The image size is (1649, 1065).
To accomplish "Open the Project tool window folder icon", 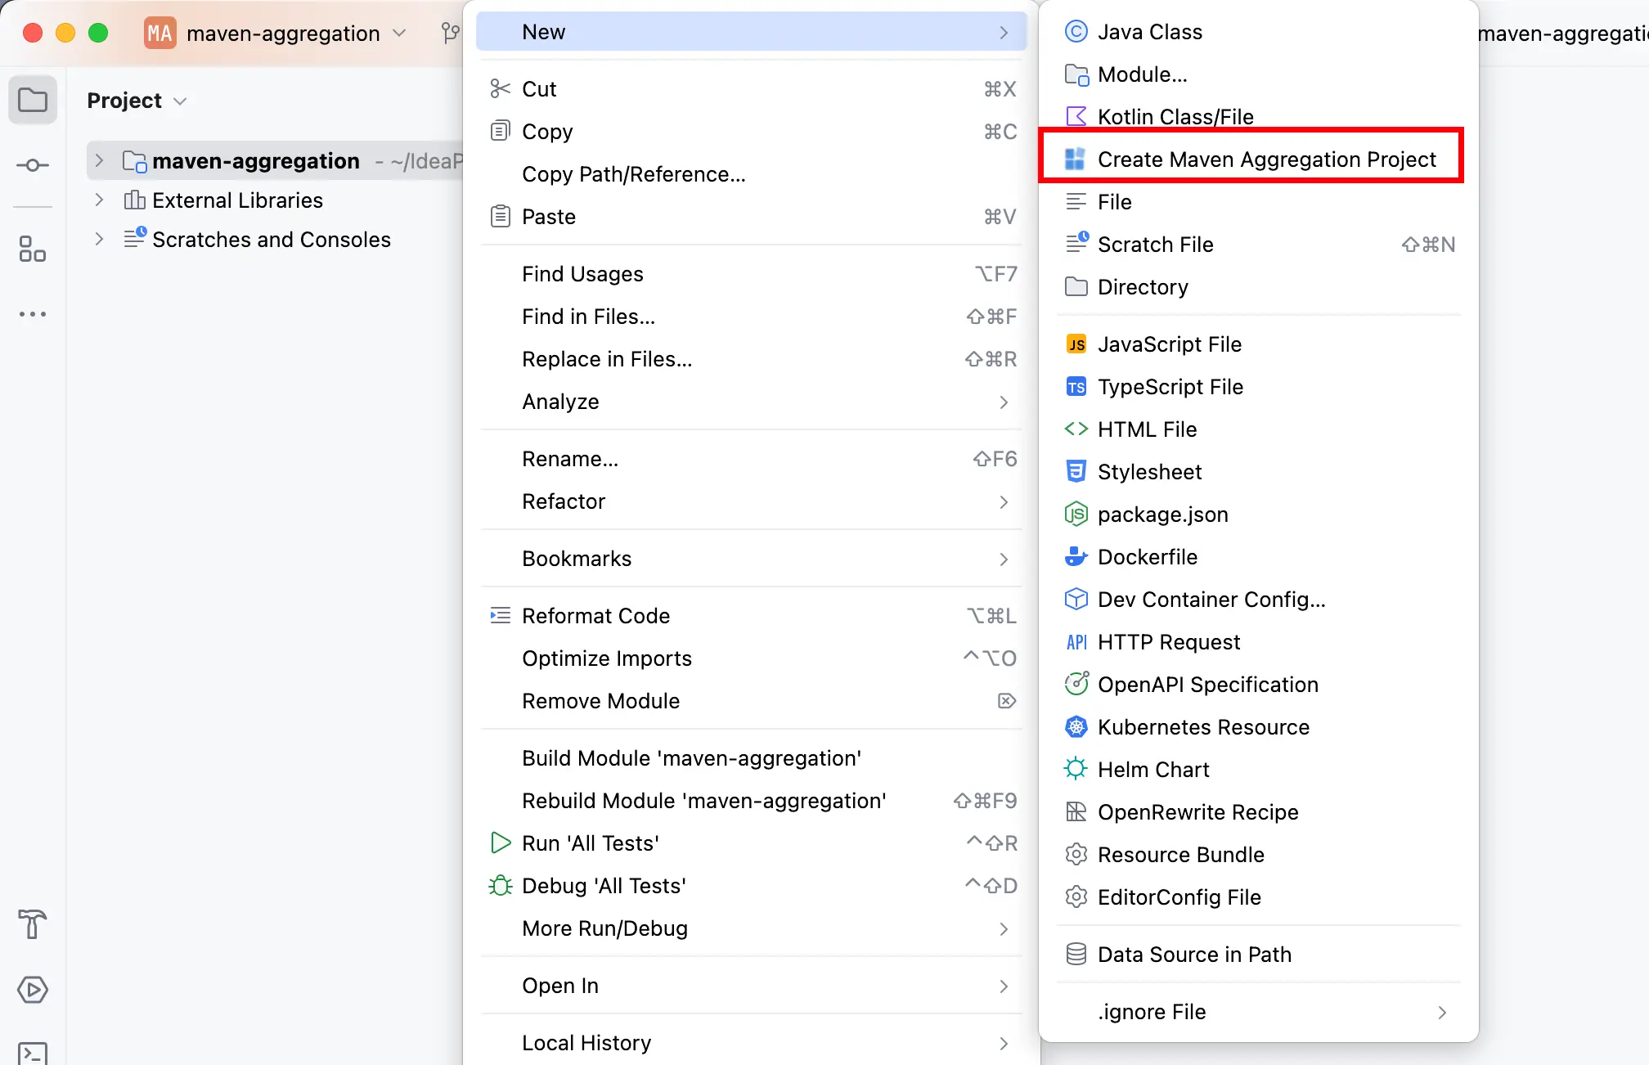I will 33,101.
